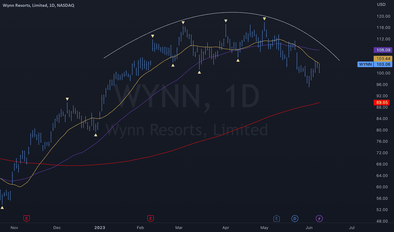Click the WYNN symbol tag

[365, 64]
